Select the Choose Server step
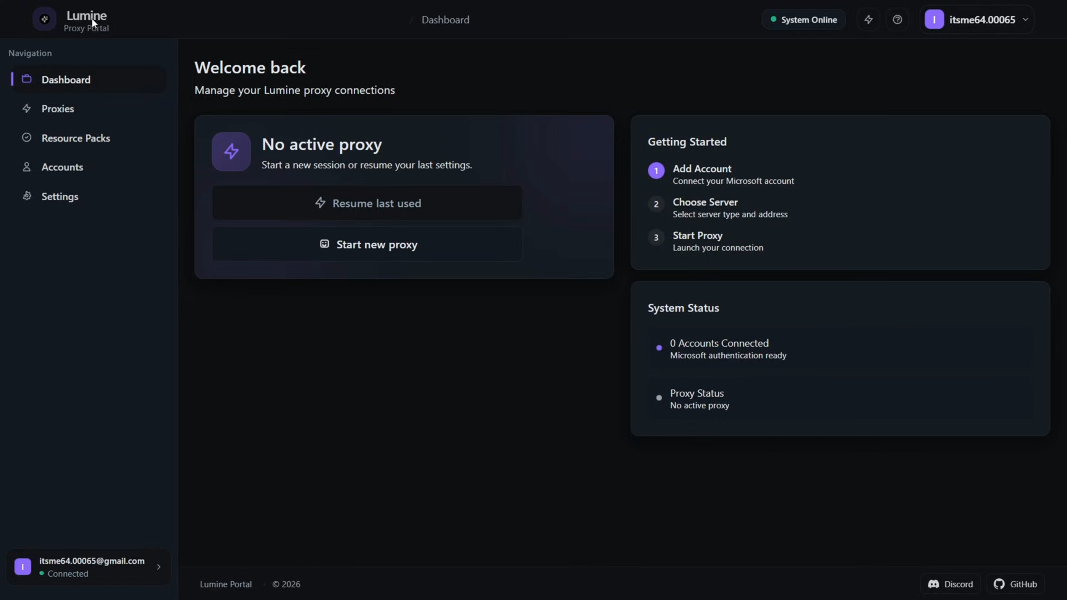This screenshot has height=600, width=1067. pyautogui.click(x=705, y=202)
